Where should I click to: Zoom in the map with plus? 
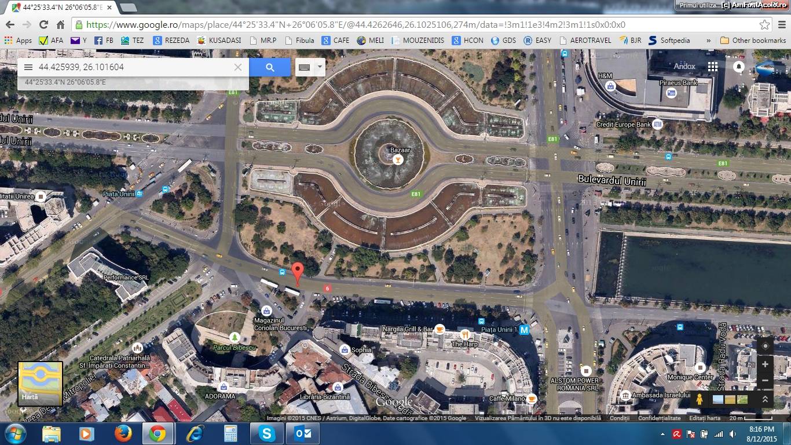click(x=765, y=364)
